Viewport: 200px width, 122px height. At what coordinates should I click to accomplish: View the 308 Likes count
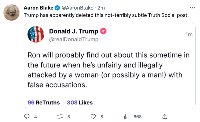pyautogui.click(x=80, y=103)
